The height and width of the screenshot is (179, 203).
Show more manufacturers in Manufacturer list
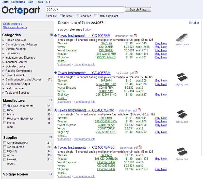coord(11,127)
